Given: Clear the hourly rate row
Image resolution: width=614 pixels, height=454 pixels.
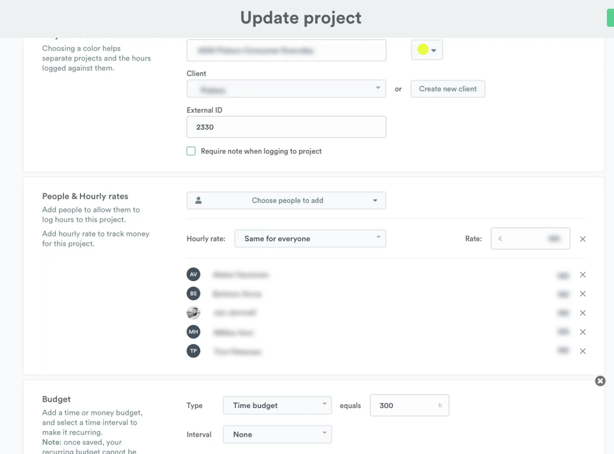Looking at the screenshot, I should point(583,239).
